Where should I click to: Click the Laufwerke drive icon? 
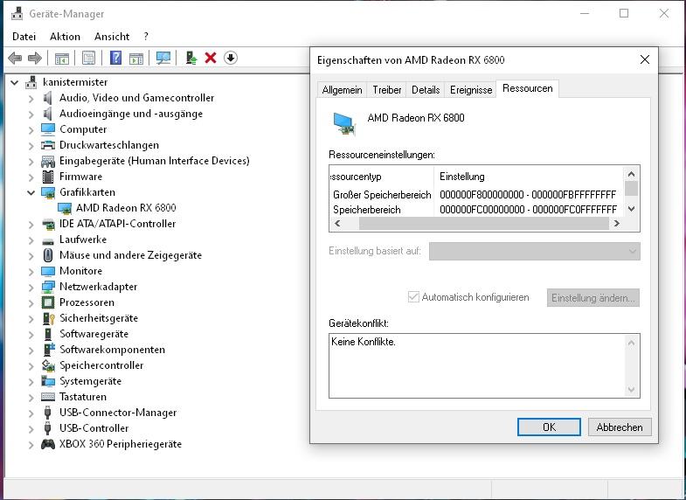click(x=48, y=240)
